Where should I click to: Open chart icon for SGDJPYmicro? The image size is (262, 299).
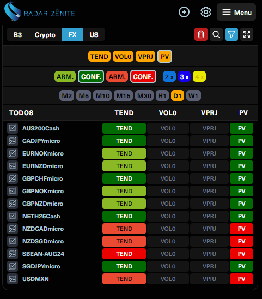pyautogui.click(x=13, y=266)
